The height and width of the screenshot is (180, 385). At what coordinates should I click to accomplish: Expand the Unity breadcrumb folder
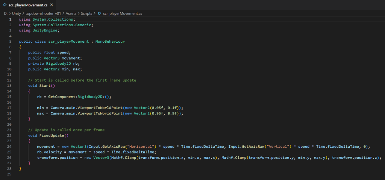pyautogui.click(x=16, y=13)
